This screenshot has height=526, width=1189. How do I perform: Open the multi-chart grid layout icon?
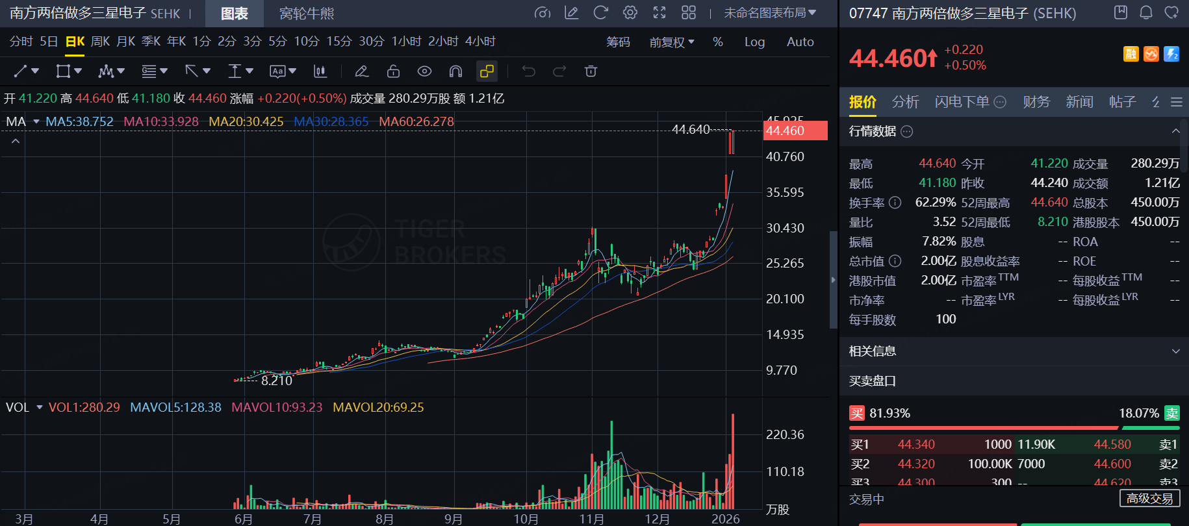[689, 13]
